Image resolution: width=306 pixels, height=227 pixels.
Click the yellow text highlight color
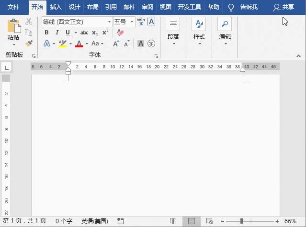pos(62,43)
